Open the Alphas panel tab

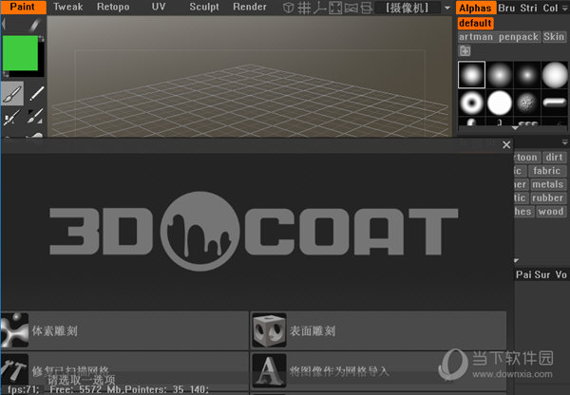[x=476, y=8]
